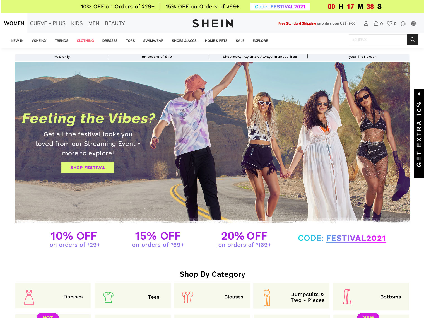Switch to the CURVE + PLUS tab
The height and width of the screenshot is (318, 424).
[x=48, y=23]
